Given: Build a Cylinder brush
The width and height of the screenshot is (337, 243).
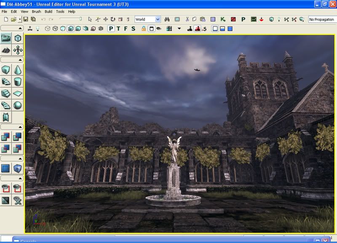Looking at the screenshot, I should click(x=18, y=82).
